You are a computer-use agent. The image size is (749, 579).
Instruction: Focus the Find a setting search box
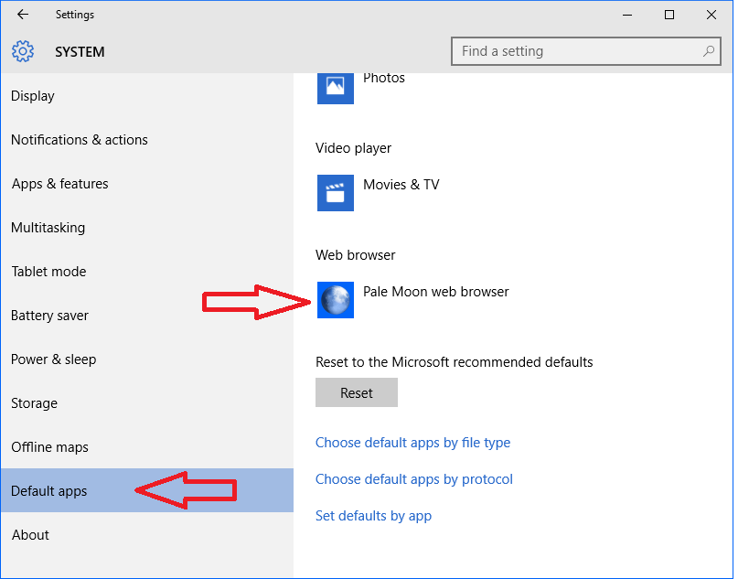[585, 51]
